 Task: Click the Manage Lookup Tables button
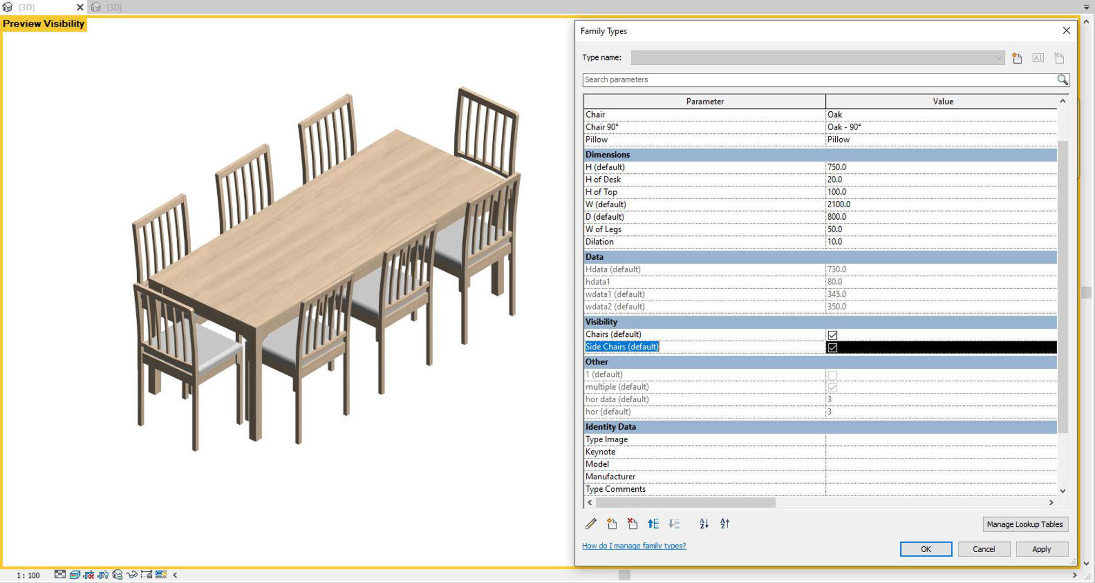[1024, 524]
